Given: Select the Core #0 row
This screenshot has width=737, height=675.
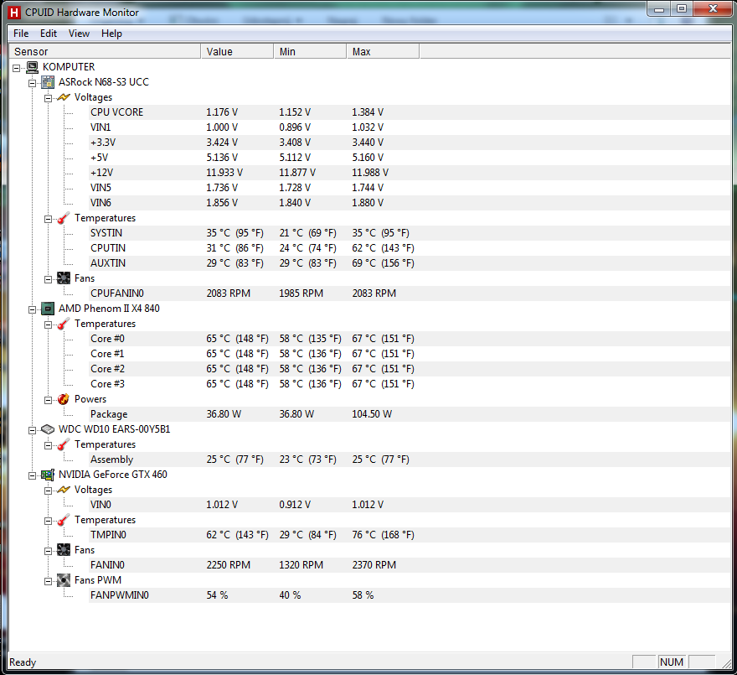Looking at the screenshot, I should (410, 339).
